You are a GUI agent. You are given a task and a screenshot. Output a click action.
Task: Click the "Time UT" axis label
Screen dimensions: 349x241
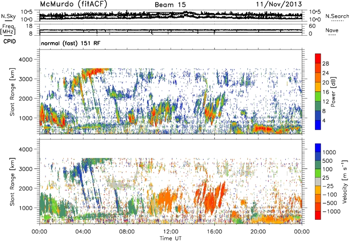point(171,238)
